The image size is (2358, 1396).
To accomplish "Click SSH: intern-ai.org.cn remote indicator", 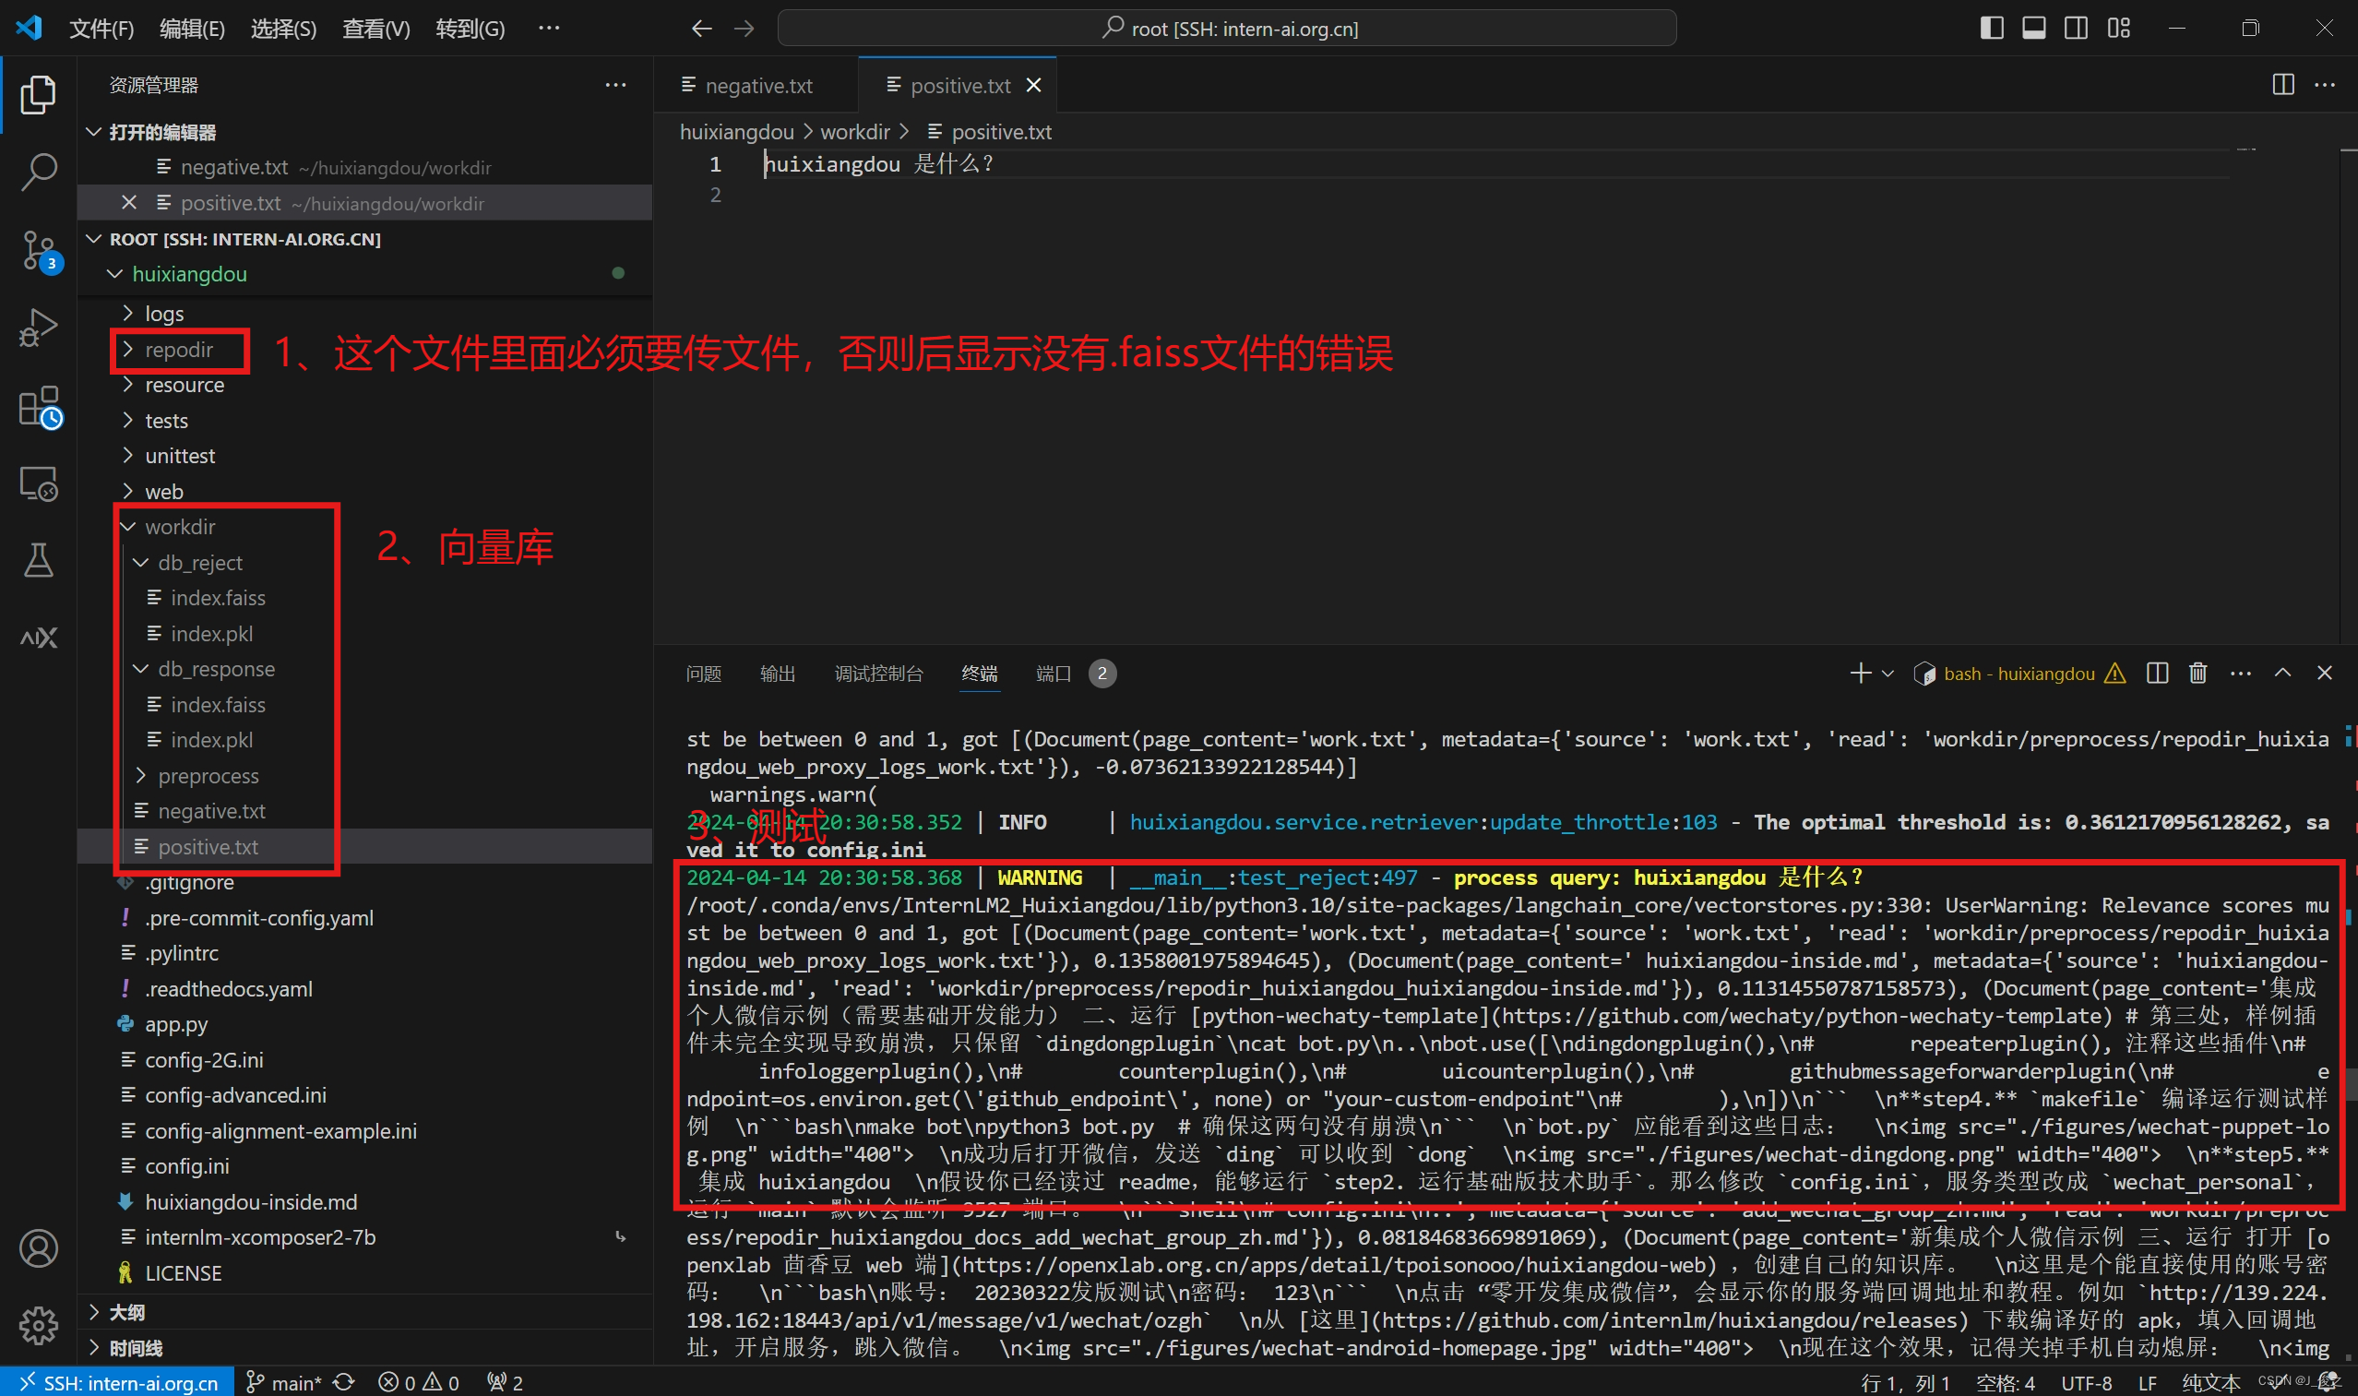I will tap(116, 1382).
